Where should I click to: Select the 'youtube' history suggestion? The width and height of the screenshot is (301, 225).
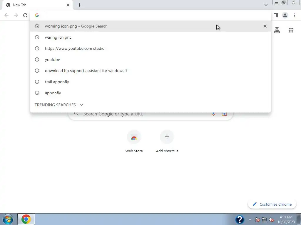click(150, 59)
